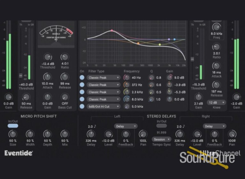
Task: Click the 18 ms Attack knob
Action: [216, 66]
